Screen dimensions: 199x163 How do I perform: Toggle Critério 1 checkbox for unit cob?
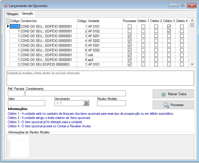[143, 55]
